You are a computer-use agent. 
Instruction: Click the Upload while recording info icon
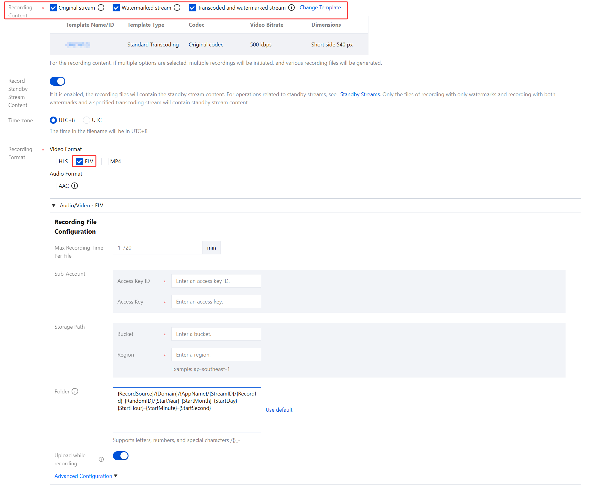[x=101, y=459]
